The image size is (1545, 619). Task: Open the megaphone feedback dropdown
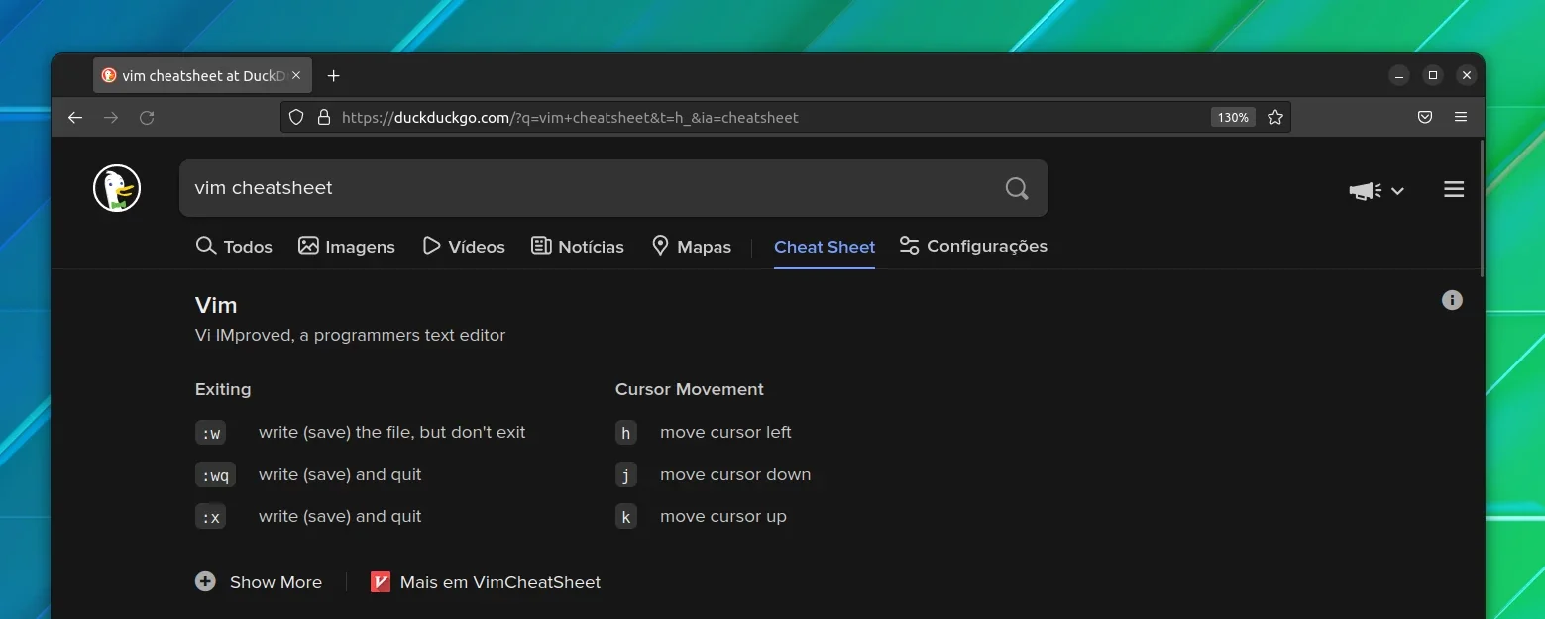point(1377,190)
